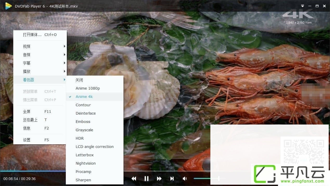
Task: Minimize the DVDFab Player window
Action: point(310,6)
